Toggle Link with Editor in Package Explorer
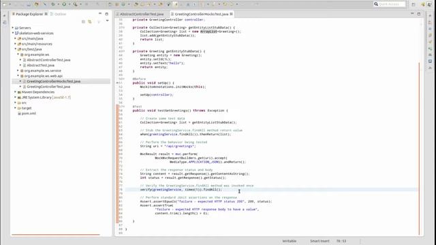 (90, 21)
